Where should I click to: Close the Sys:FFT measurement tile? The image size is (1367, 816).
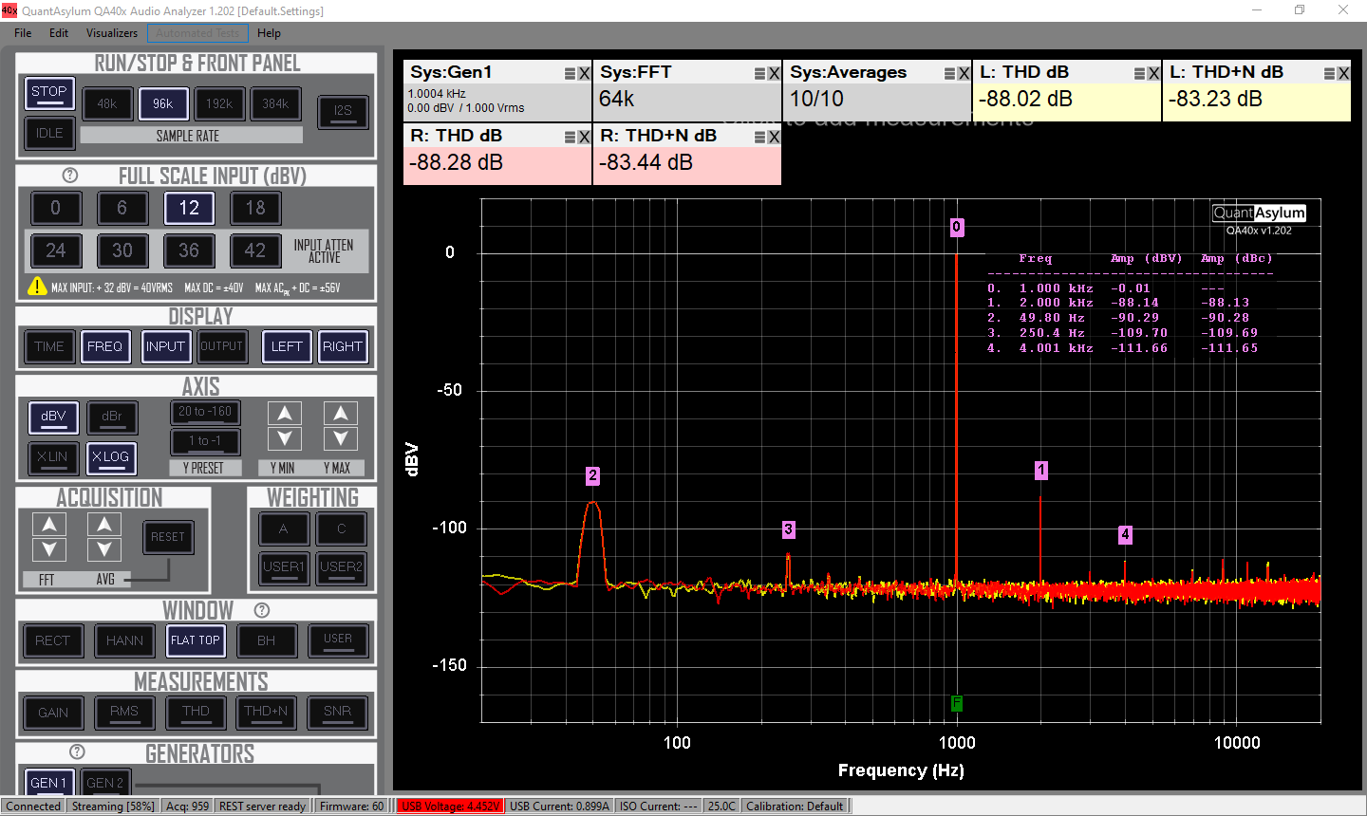774,73
